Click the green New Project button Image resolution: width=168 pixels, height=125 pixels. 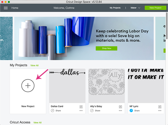pyautogui.click(x=155, y=8)
